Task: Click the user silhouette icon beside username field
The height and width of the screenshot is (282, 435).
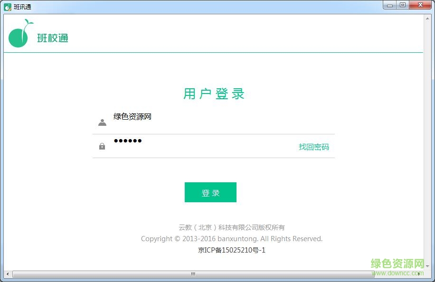Action: pos(102,122)
